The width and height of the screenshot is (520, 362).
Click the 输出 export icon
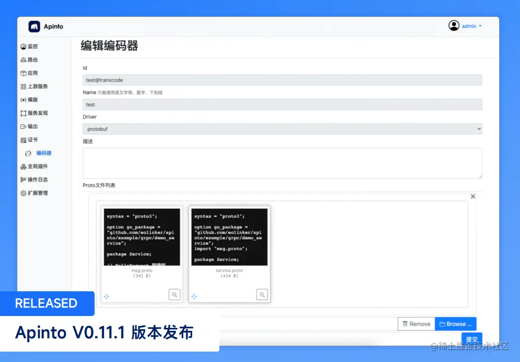23,127
